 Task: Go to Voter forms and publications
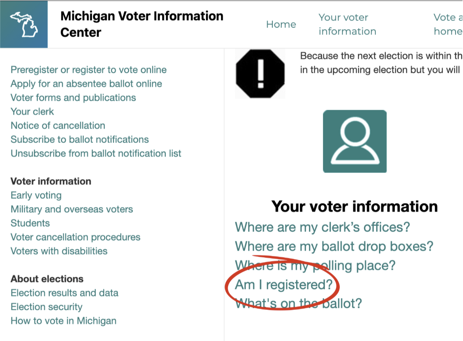click(73, 98)
